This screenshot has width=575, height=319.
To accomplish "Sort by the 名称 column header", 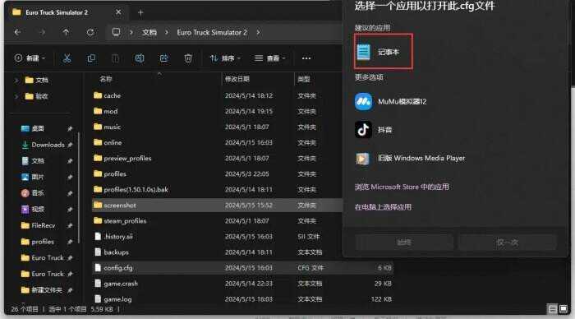I will [x=106, y=79].
